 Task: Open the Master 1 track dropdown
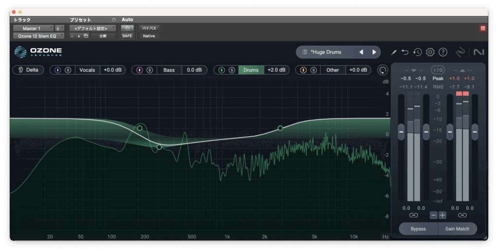pyautogui.click(x=33, y=29)
